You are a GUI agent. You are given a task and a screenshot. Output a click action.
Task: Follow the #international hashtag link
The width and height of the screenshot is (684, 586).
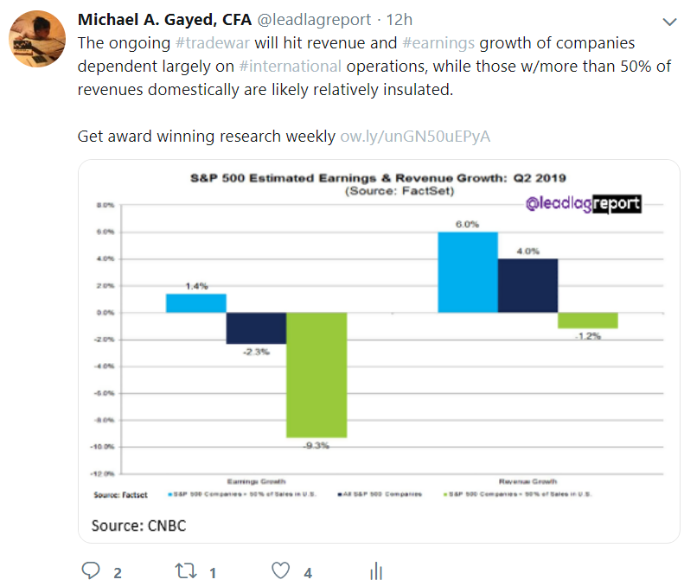291,67
